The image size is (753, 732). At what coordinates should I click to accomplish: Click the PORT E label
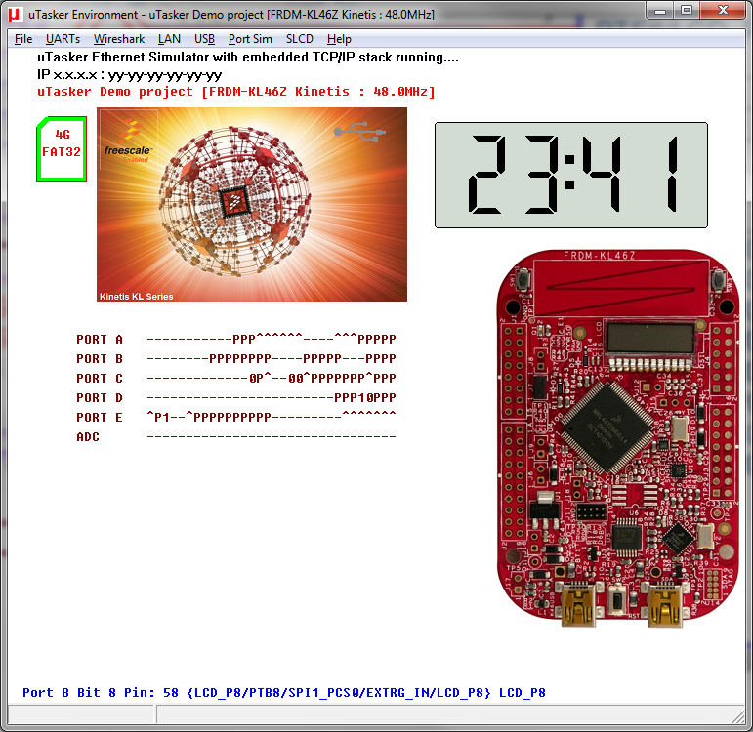click(x=100, y=418)
